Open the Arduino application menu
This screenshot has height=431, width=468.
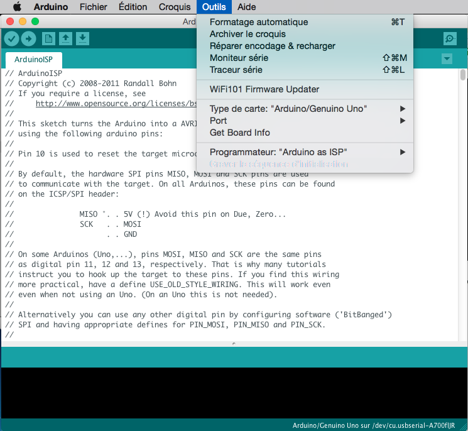point(51,7)
